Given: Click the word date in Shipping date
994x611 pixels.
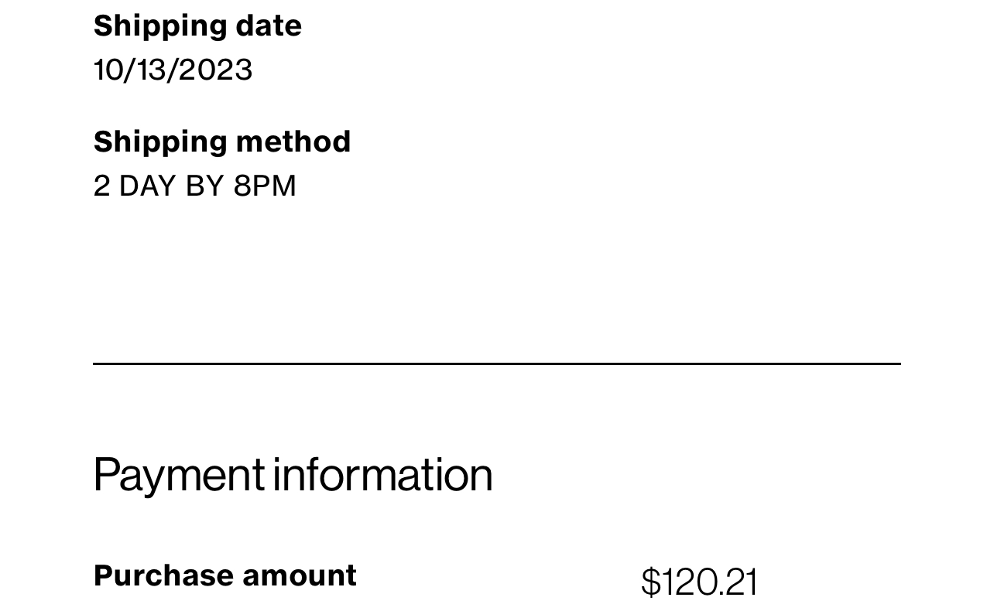Looking at the screenshot, I should [269, 26].
